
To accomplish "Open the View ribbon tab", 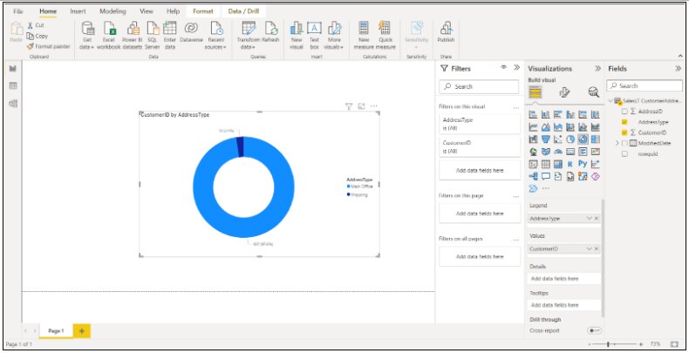I will [x=147, y=11].
